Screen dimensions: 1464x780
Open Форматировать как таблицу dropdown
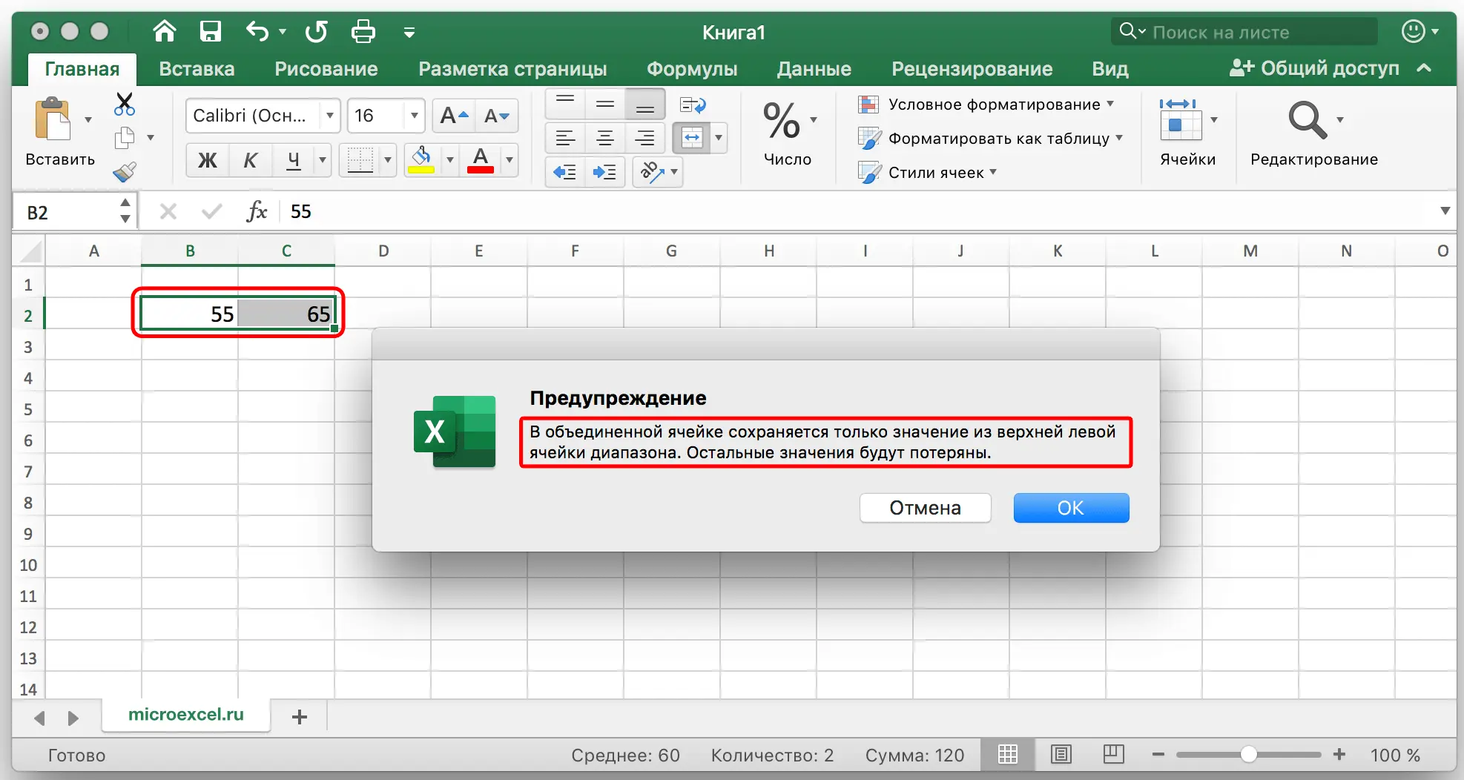click(x=990, y=138)
